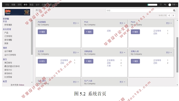Click the progress bar in top bar
The image size is (179, 101).
pyautogui.click(x=152, y=5)
